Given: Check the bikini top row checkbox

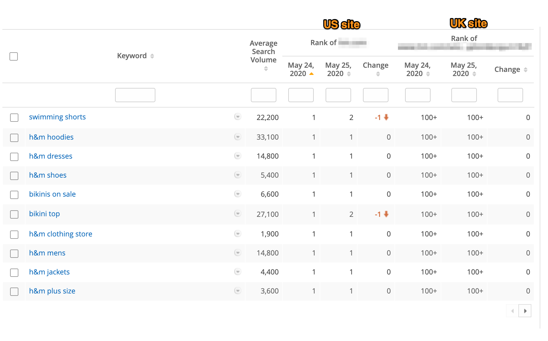Looking at the screenshot, I should coord(14,214).
